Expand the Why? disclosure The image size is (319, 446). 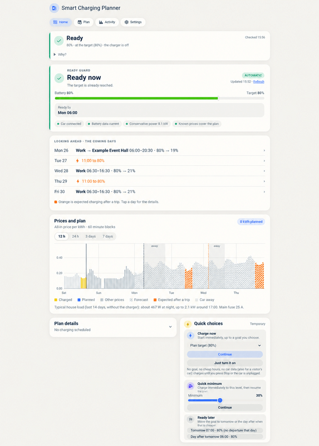(60, 55)
